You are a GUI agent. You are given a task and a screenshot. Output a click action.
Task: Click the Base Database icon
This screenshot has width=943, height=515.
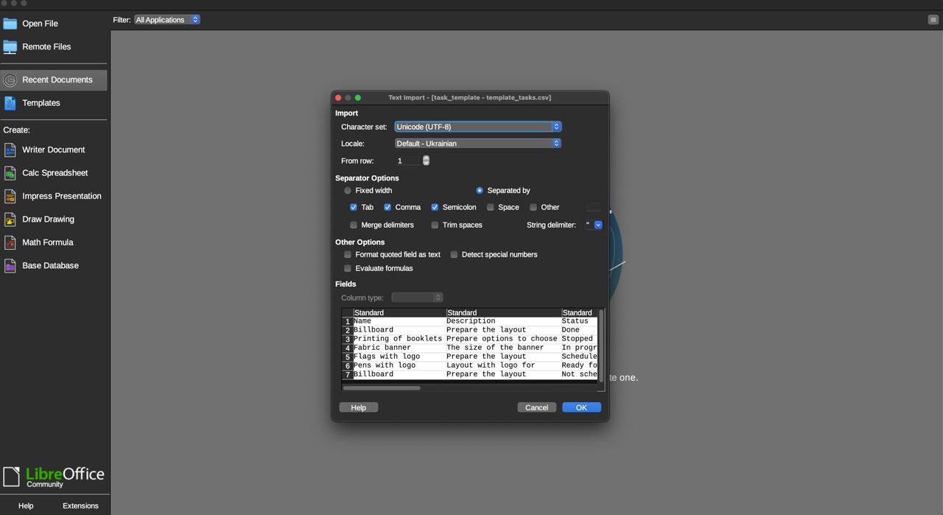point(10,266)
